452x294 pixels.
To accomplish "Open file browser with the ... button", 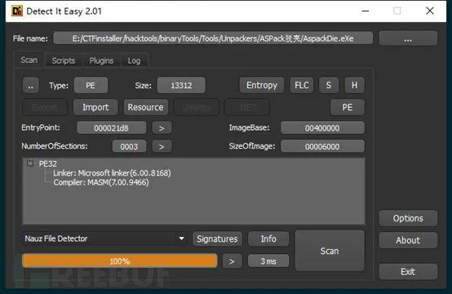I will (x=408, y=38).
